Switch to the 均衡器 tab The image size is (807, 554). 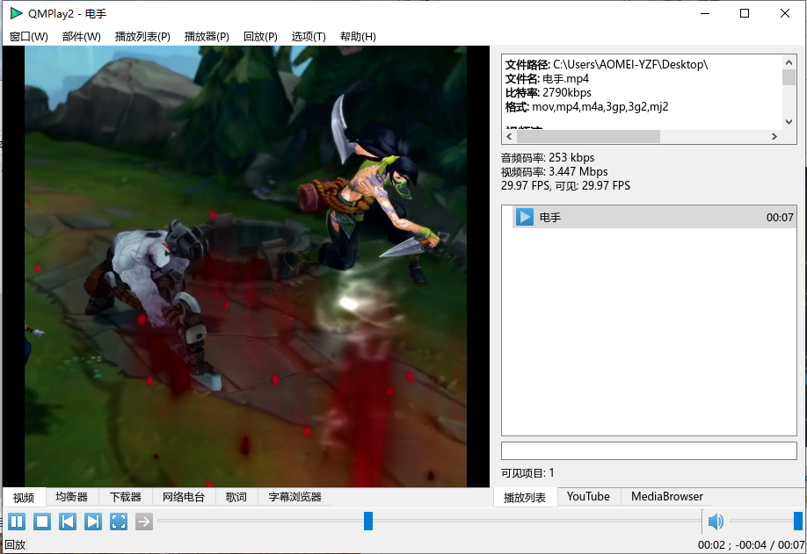pos(71,497)
